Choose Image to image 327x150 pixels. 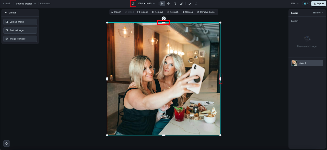(20, 39)
